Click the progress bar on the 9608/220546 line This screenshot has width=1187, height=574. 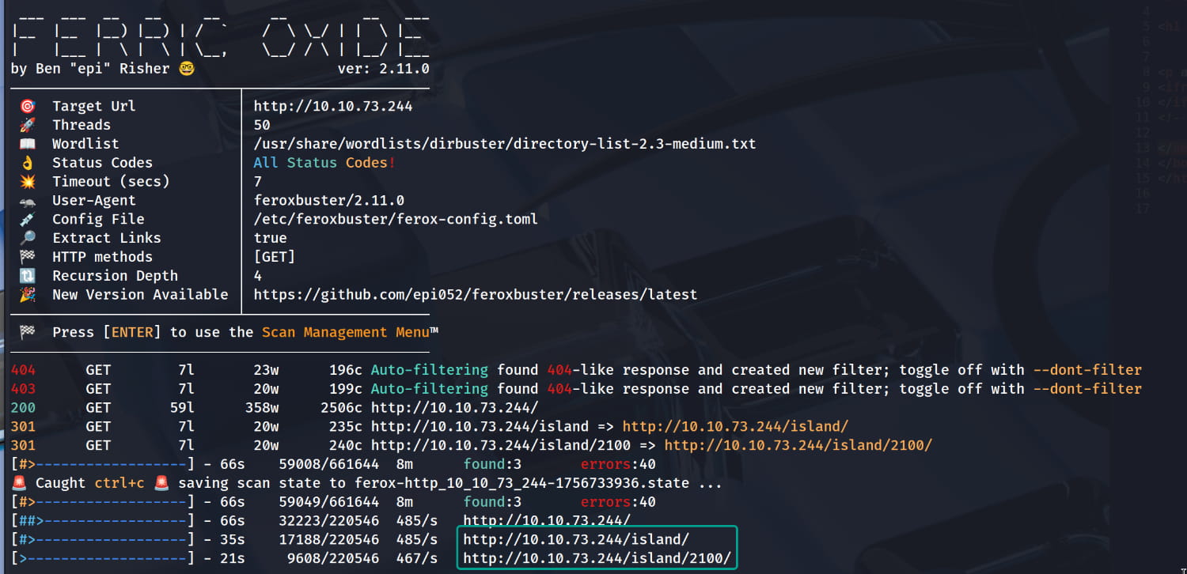103,559
